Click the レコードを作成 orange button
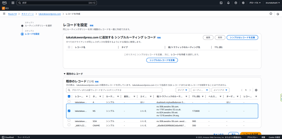The width and height of the screenshot is (282, 139). [251, 134]
